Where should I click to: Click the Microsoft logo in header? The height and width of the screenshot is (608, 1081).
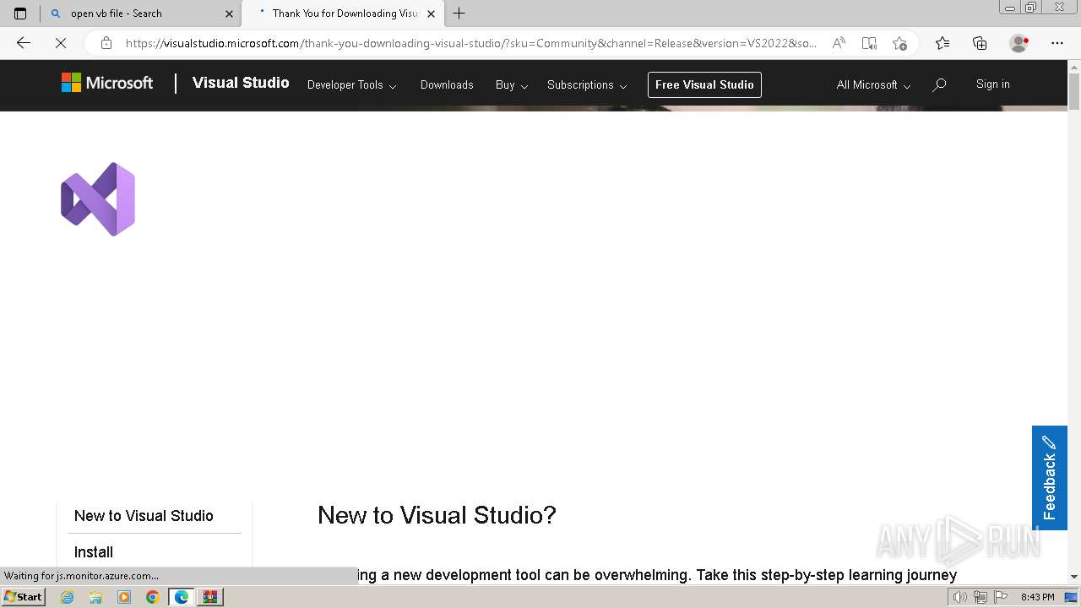(107, 83)
